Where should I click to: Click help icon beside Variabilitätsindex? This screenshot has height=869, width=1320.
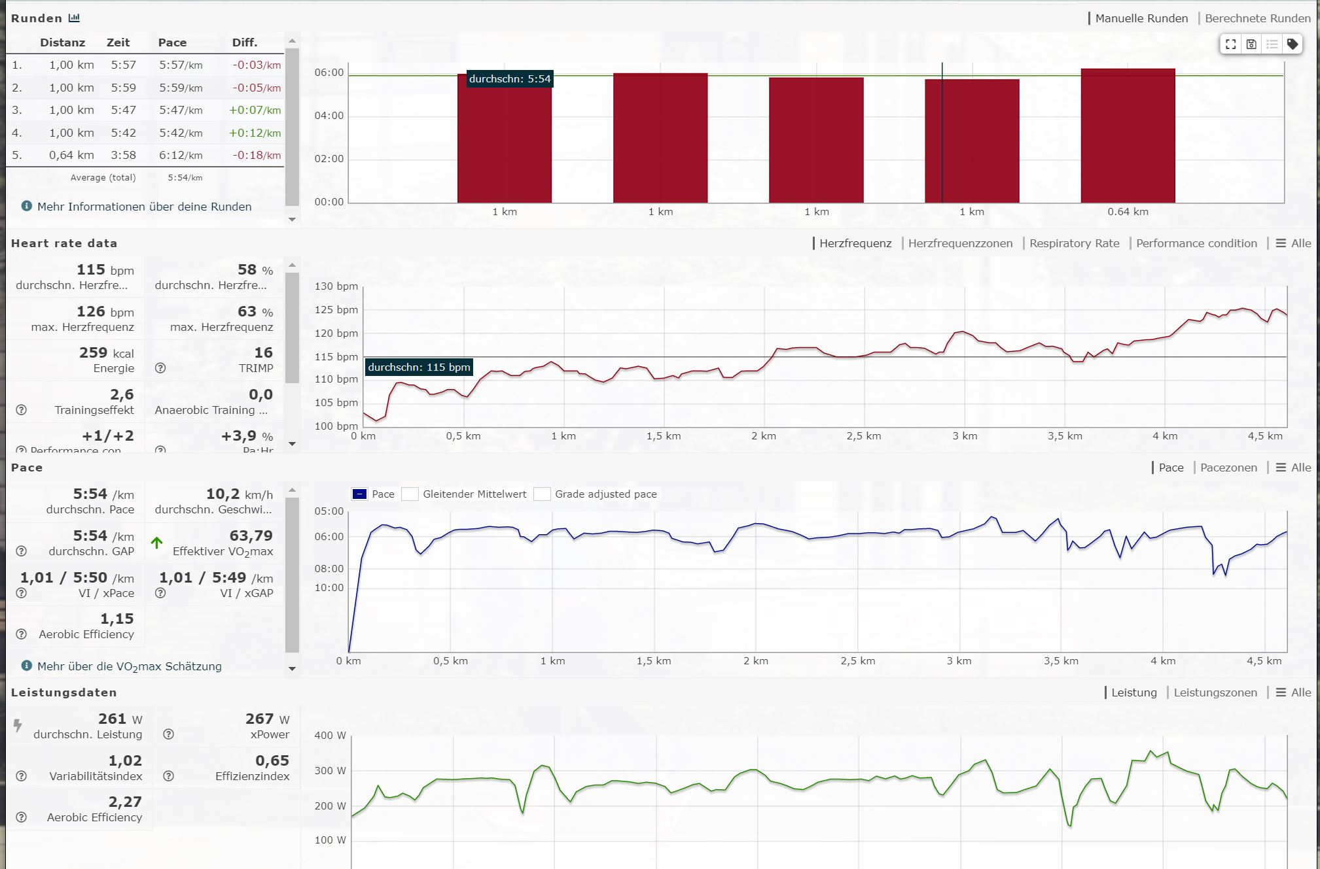pyautogui.click(x=21, y=776)
